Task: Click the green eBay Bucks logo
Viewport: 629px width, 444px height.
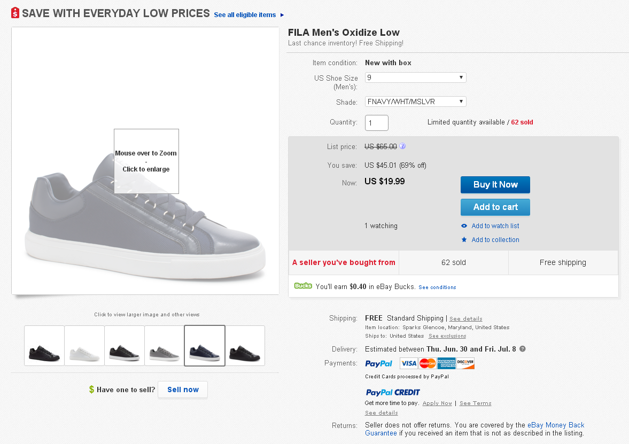Action: (x=303, y=286)
